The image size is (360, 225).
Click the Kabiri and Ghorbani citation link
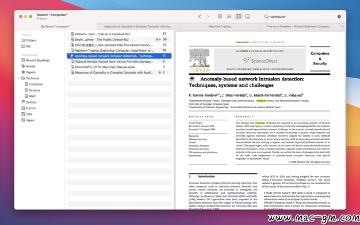point(230,196)
